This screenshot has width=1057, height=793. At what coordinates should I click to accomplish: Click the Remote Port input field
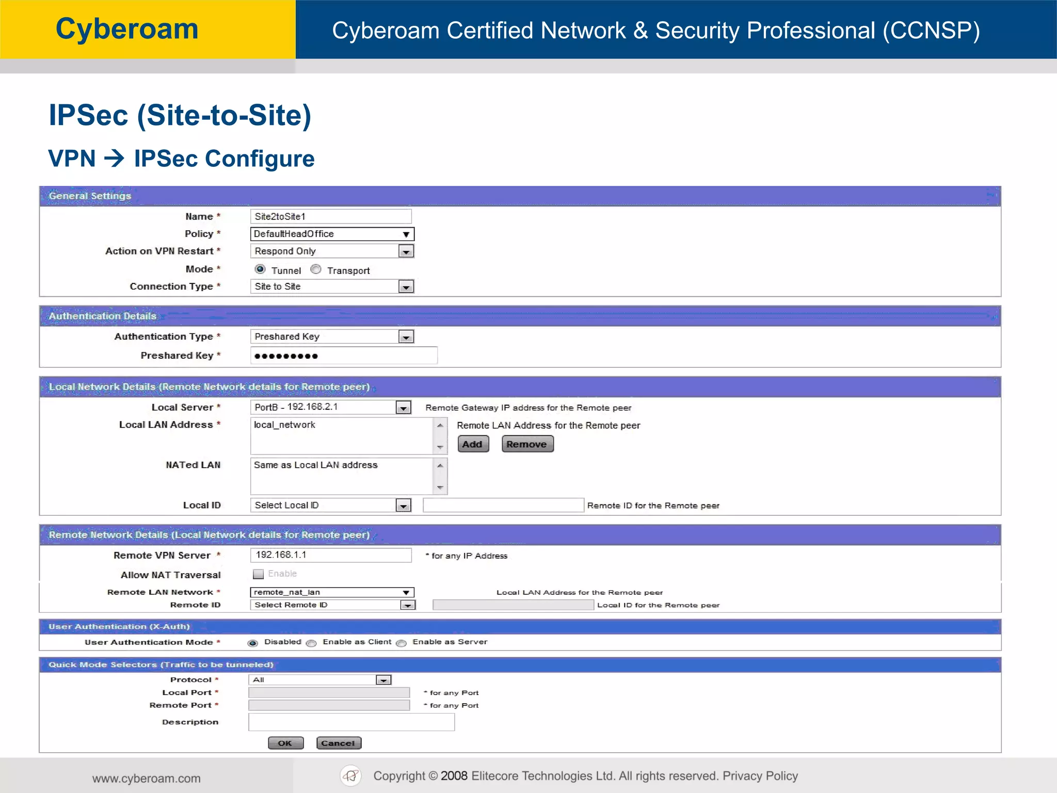pos(329,705)
